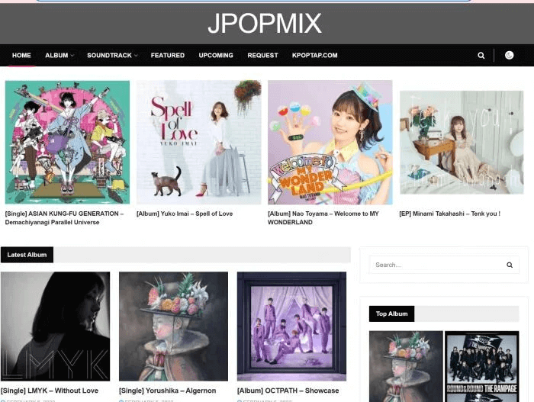Open Minami Takahashi – Tenk you ! link
The width and height of the screenshot is (534, 402).
pyautogui.click(x=449, y=214)
